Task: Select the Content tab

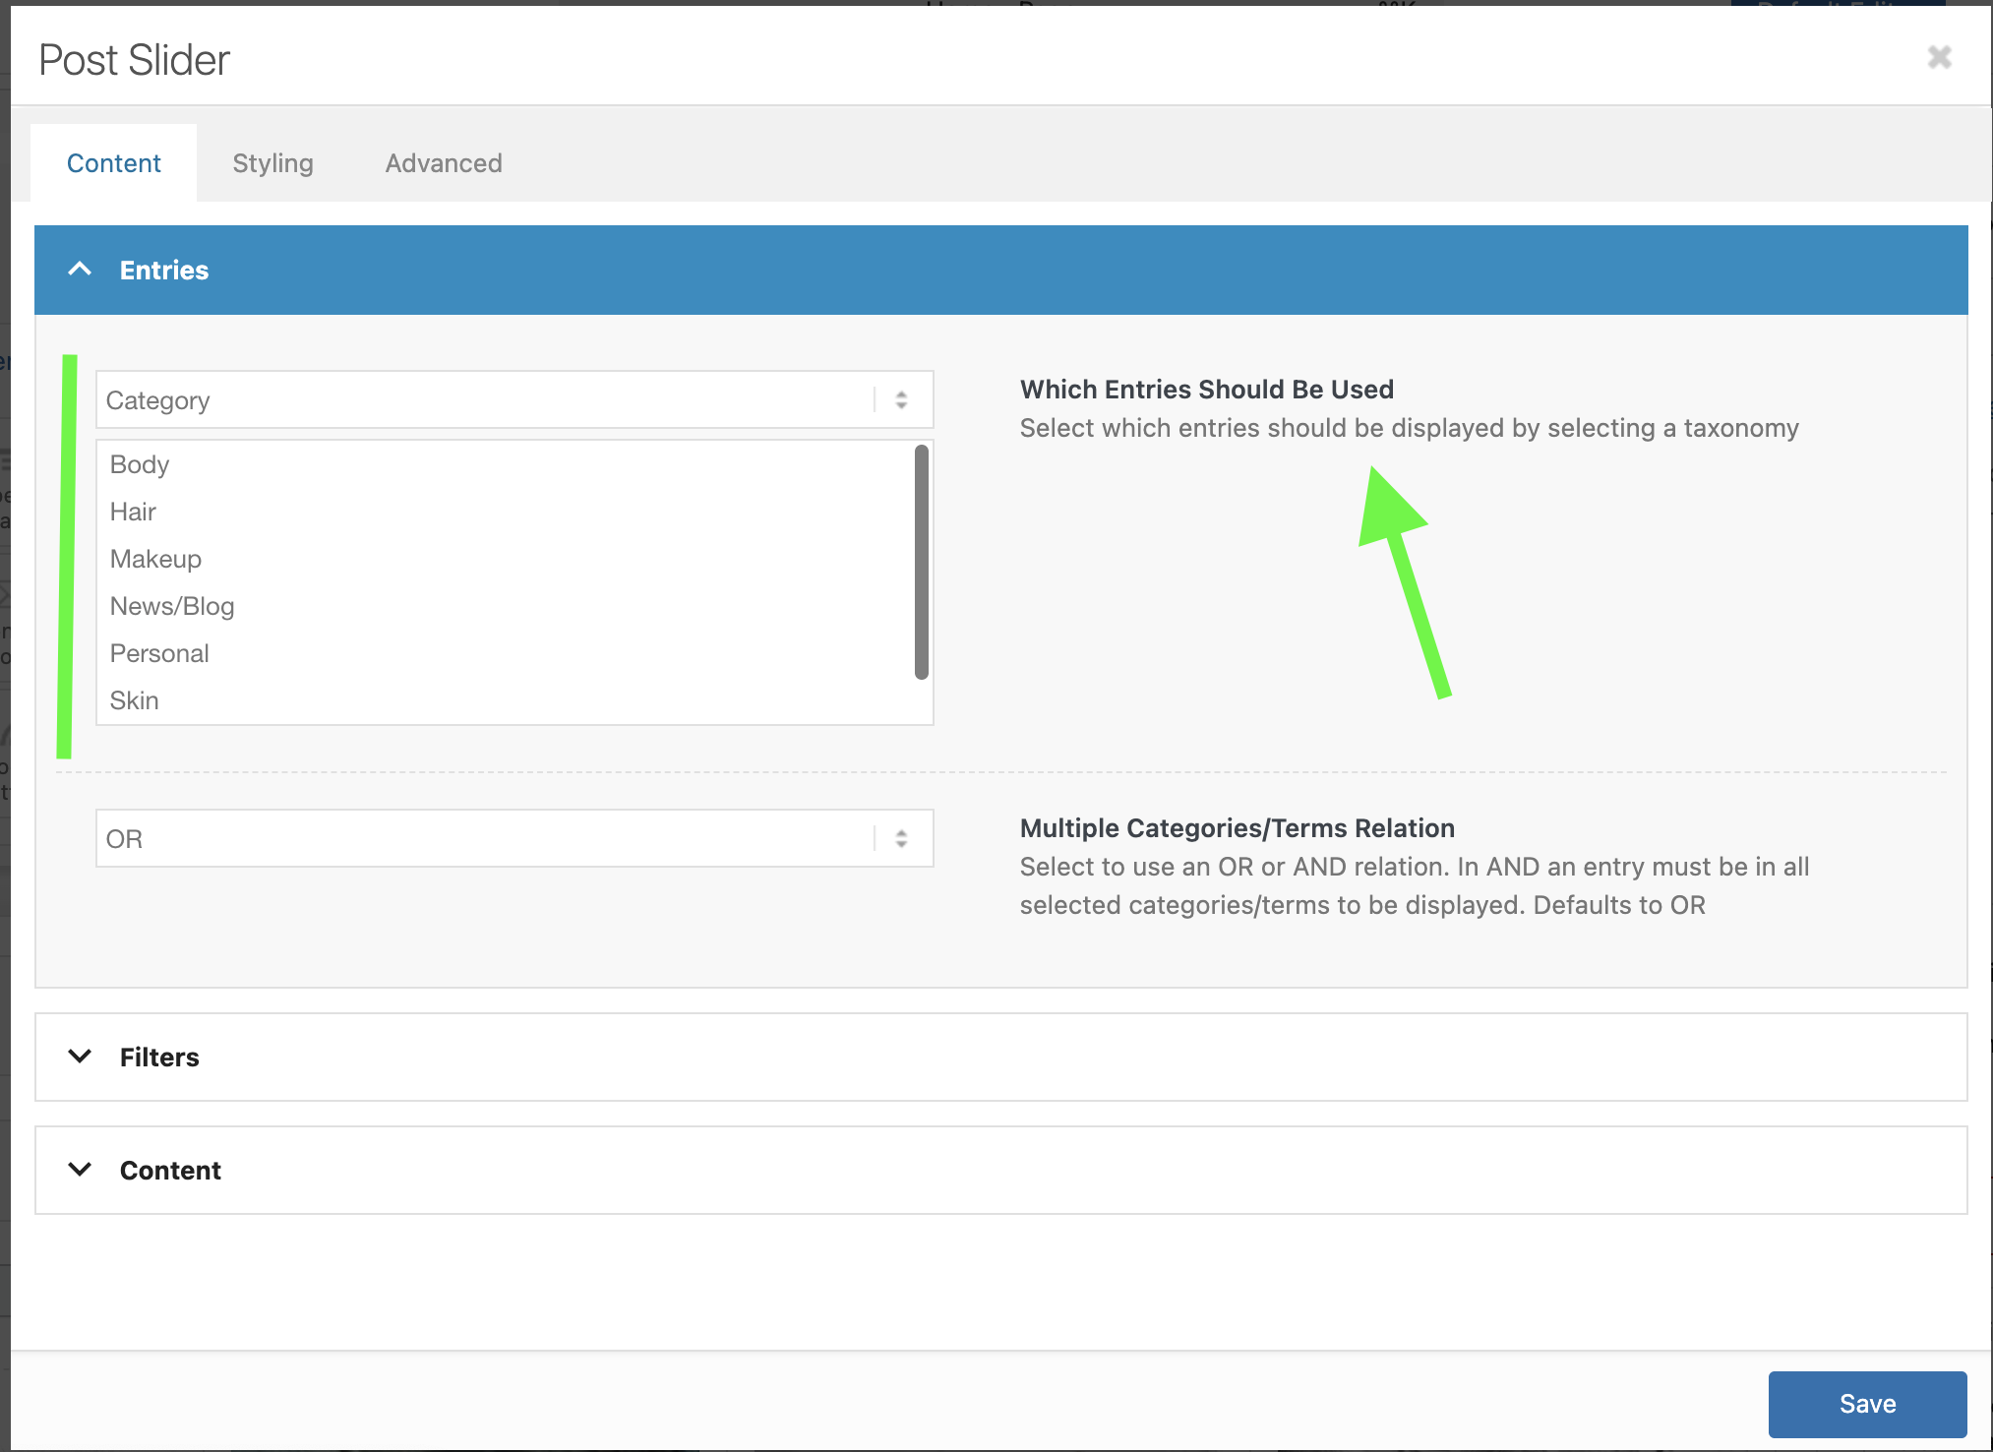Action: point(113,163)
